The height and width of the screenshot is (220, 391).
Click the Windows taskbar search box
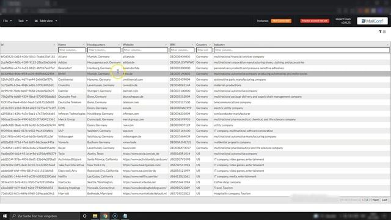[45, 216]
